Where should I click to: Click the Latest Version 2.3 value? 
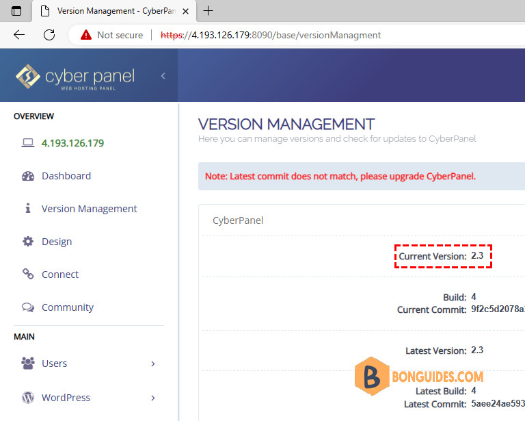coord(477,350)
